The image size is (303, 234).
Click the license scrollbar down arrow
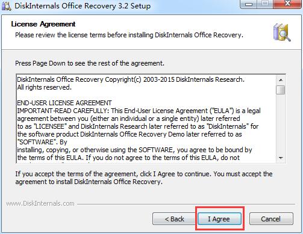(x=281, y=158)
